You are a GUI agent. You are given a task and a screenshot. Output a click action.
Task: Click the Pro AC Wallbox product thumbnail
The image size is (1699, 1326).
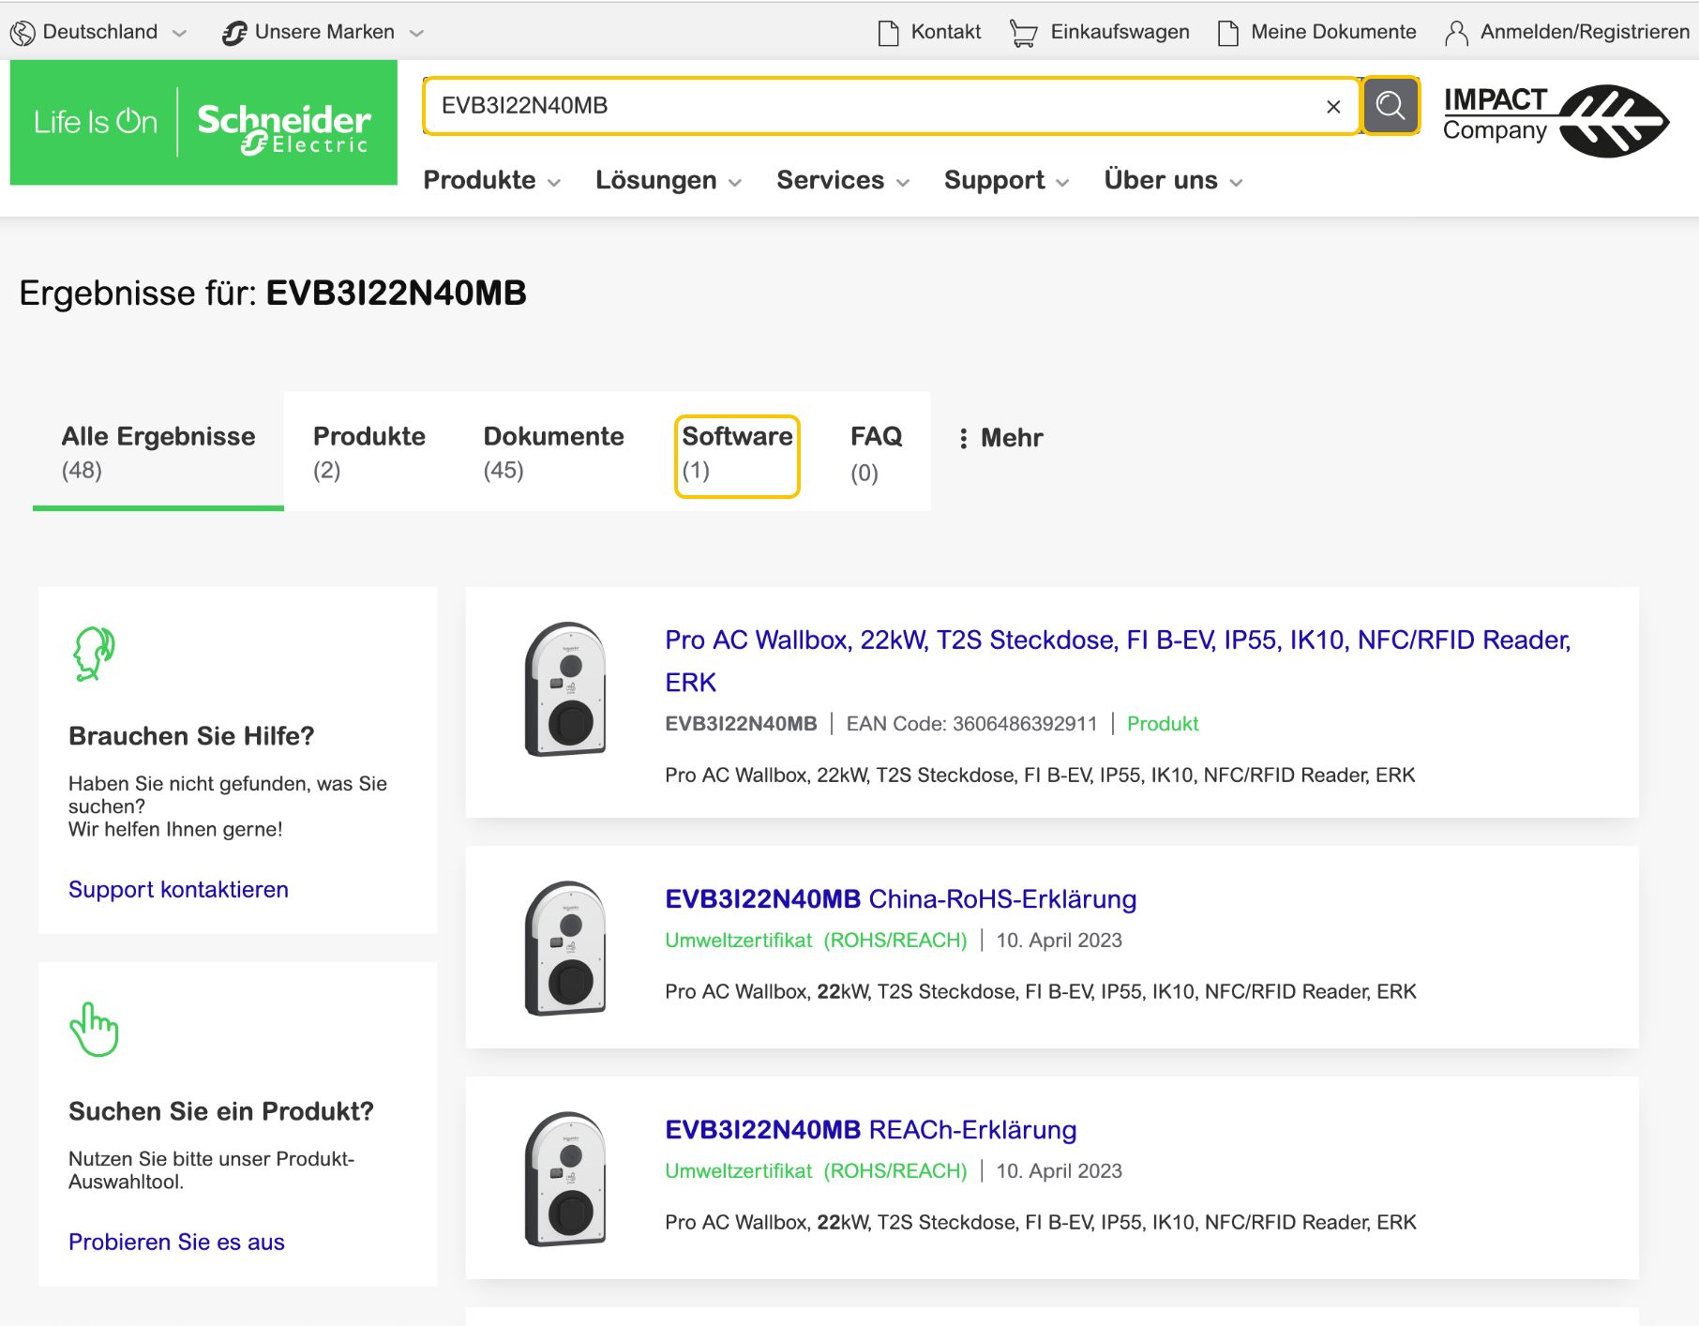[x=565, y=689]
